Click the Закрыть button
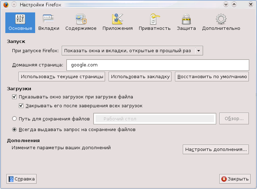The height and width of the screenshot is (189, 257). pyautogui.click(x=235, y=179)
